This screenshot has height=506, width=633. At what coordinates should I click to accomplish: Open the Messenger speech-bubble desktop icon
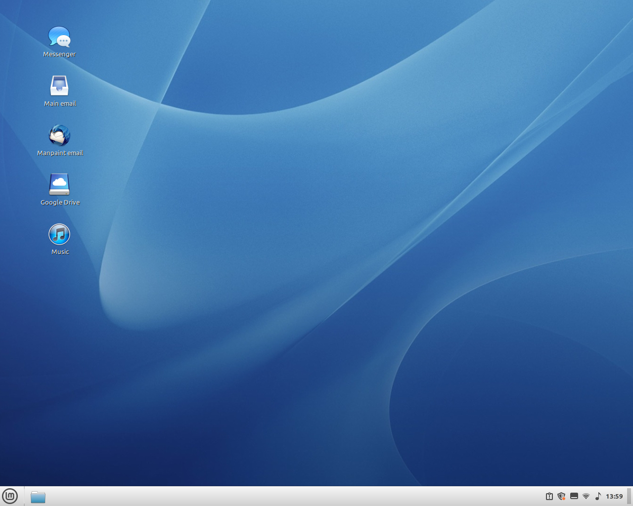click(x=59, y=37)
